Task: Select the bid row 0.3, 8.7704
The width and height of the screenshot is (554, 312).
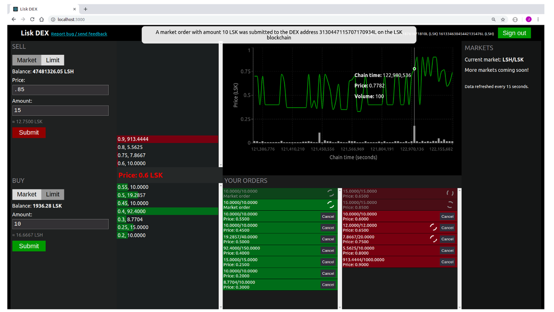Action: pos(167,219)
